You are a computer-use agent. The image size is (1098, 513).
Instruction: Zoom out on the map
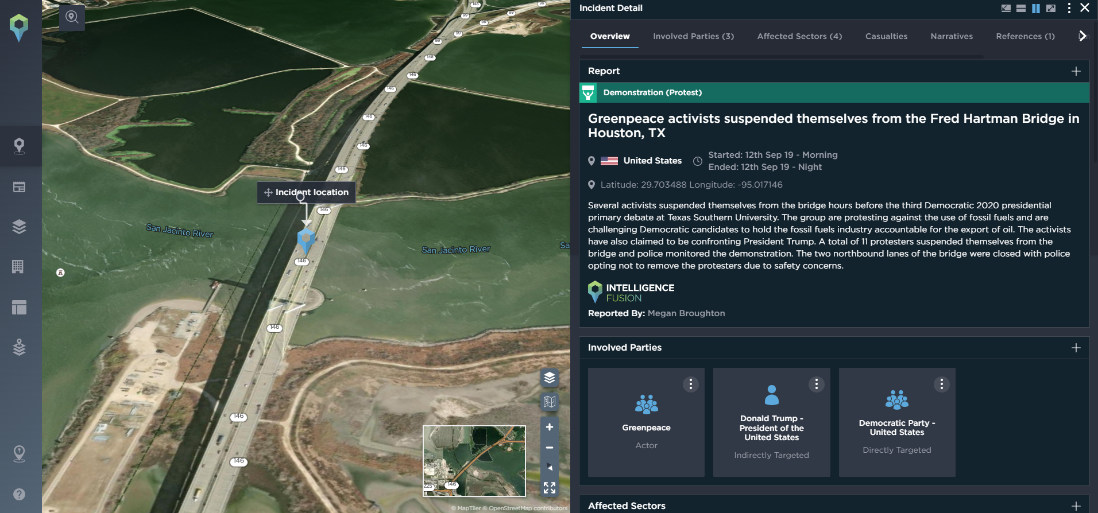coord(550,448)
